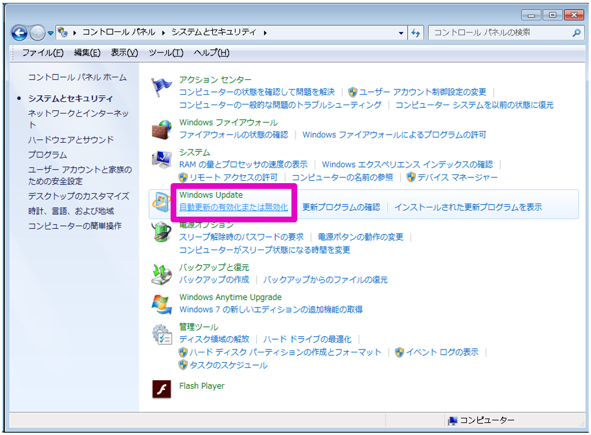Click the コントロール パネル breadcrumb

pos(119,32)
